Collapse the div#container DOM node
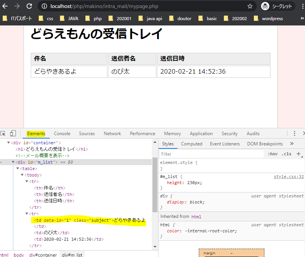Viewport: 305px width, 257px height. coord(9,143)
